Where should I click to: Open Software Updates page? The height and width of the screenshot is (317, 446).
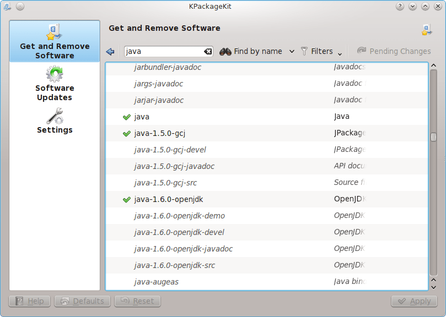(55, 84)
